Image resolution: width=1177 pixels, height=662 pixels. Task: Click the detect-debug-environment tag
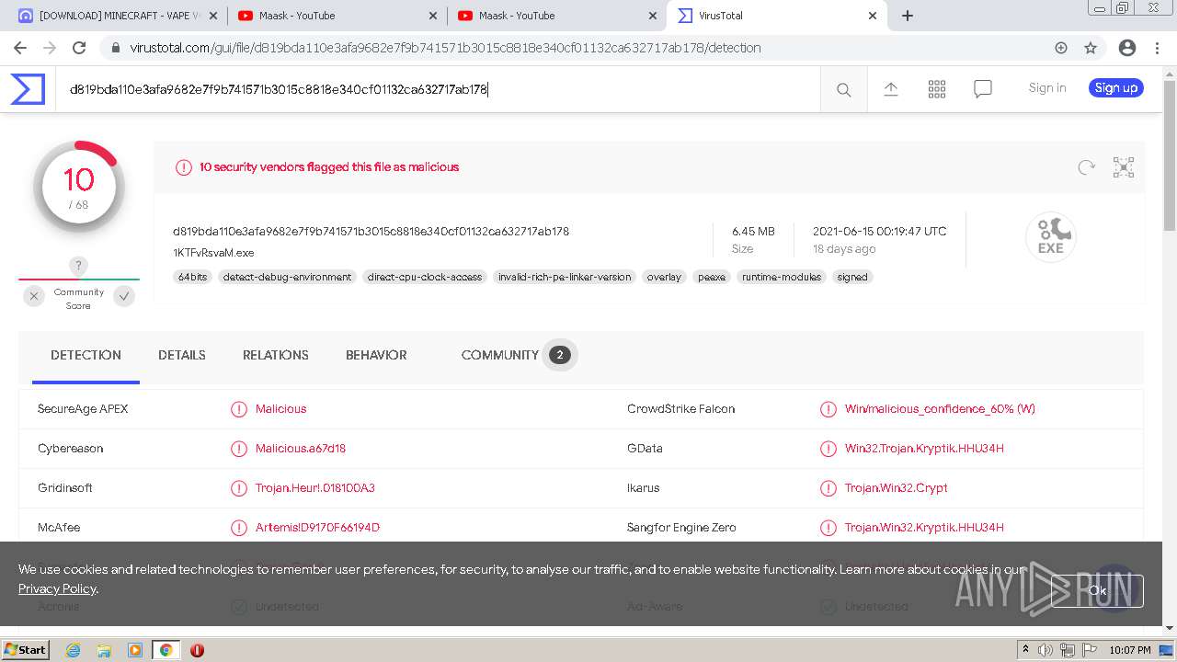click(x=287, y=277)
